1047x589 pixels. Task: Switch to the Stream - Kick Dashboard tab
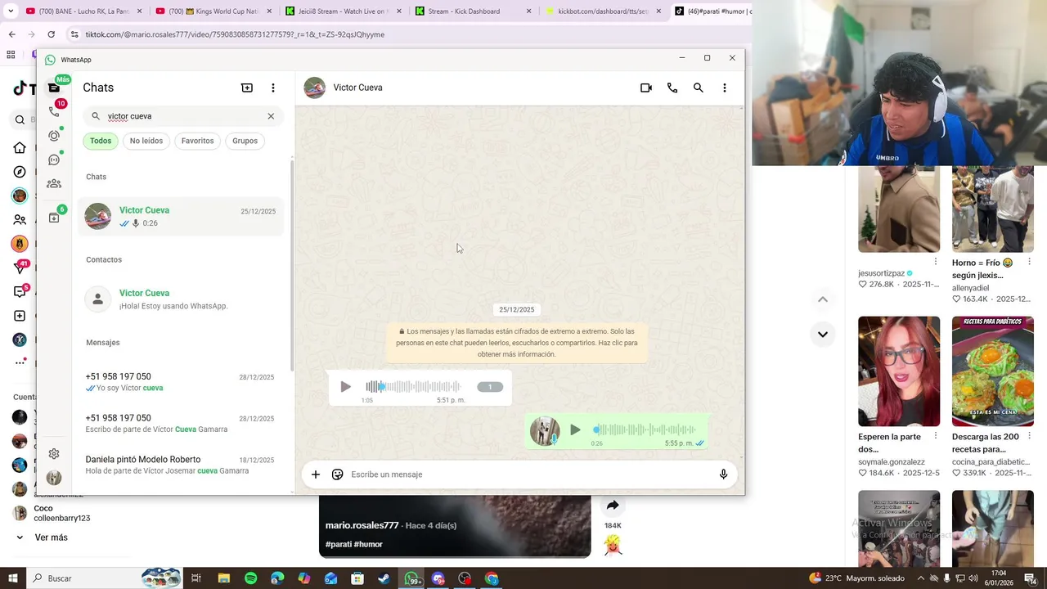(468, 11)
